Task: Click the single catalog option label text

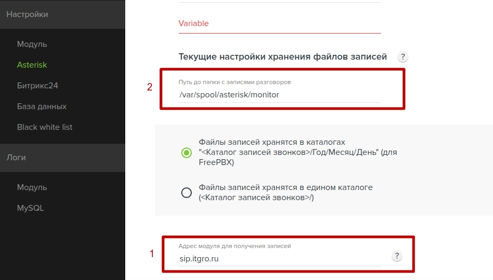Action: (x=286, y=192)
